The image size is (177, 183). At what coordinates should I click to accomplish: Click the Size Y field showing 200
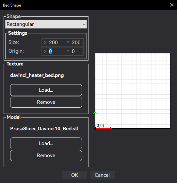tap(74, 43)
